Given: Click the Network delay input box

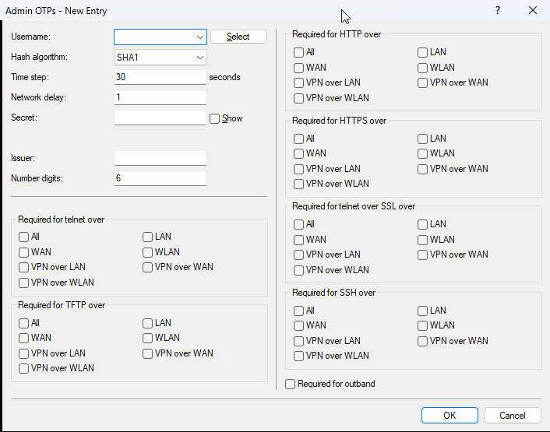Looking at the screenshot, I should click(x=160, y=97).
